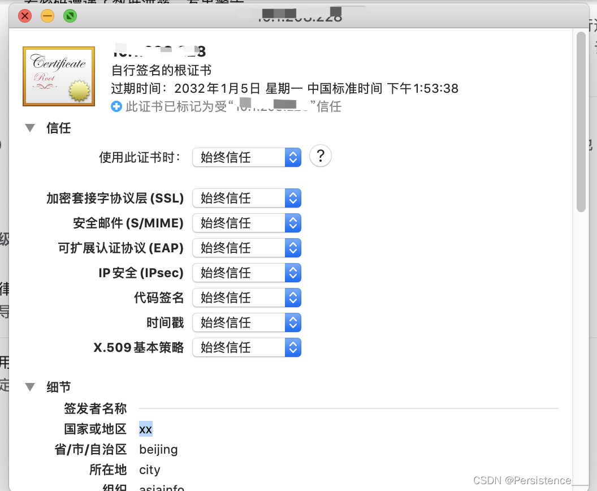The width and height of the screenshot is (597, 491).
Task: Open the 代码签名 trust dropdown
Action: click(x=246, y=298)
